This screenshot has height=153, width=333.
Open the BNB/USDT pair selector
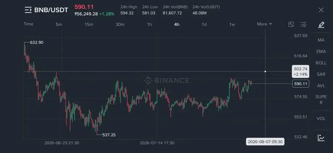pyautogui.click(x=51, y=10)
